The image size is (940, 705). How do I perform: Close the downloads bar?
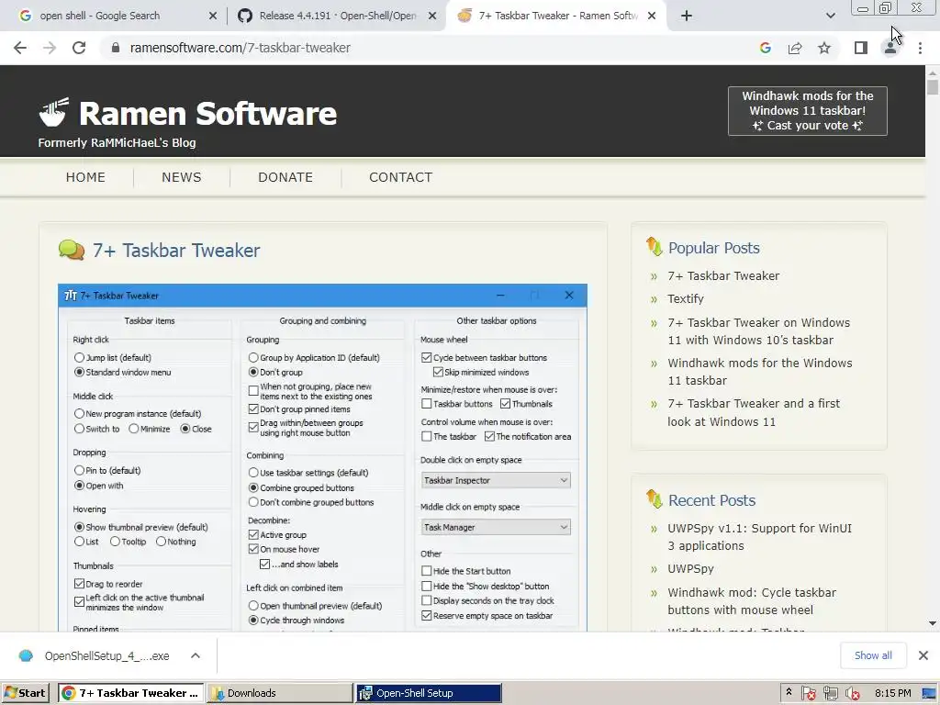point(923,655)
